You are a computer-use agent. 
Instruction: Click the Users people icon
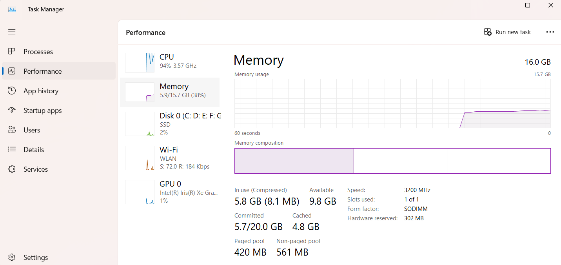pos(12,130)
